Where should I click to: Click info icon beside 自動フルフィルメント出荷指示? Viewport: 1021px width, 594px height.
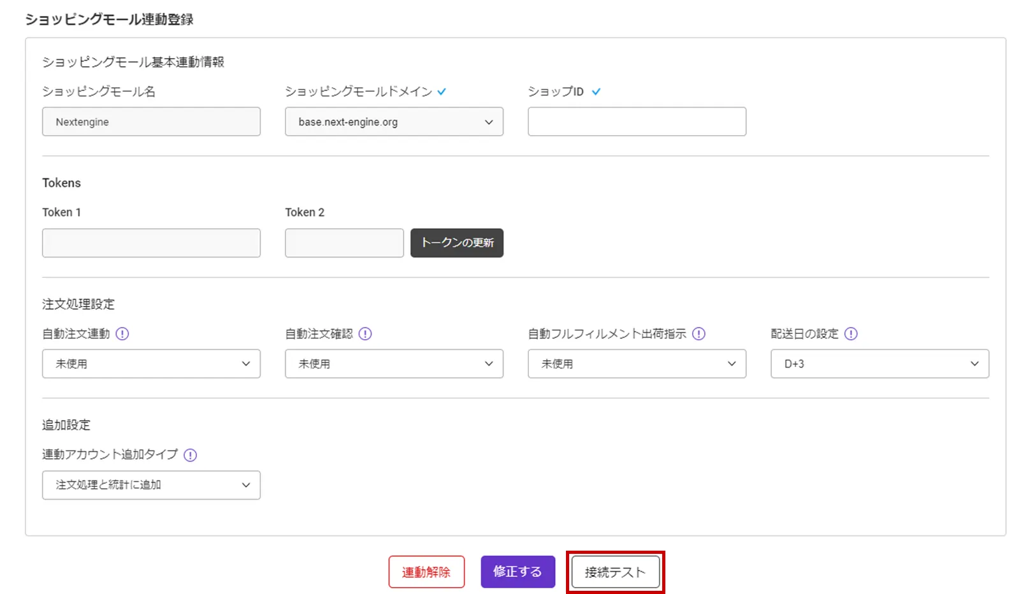699,334
